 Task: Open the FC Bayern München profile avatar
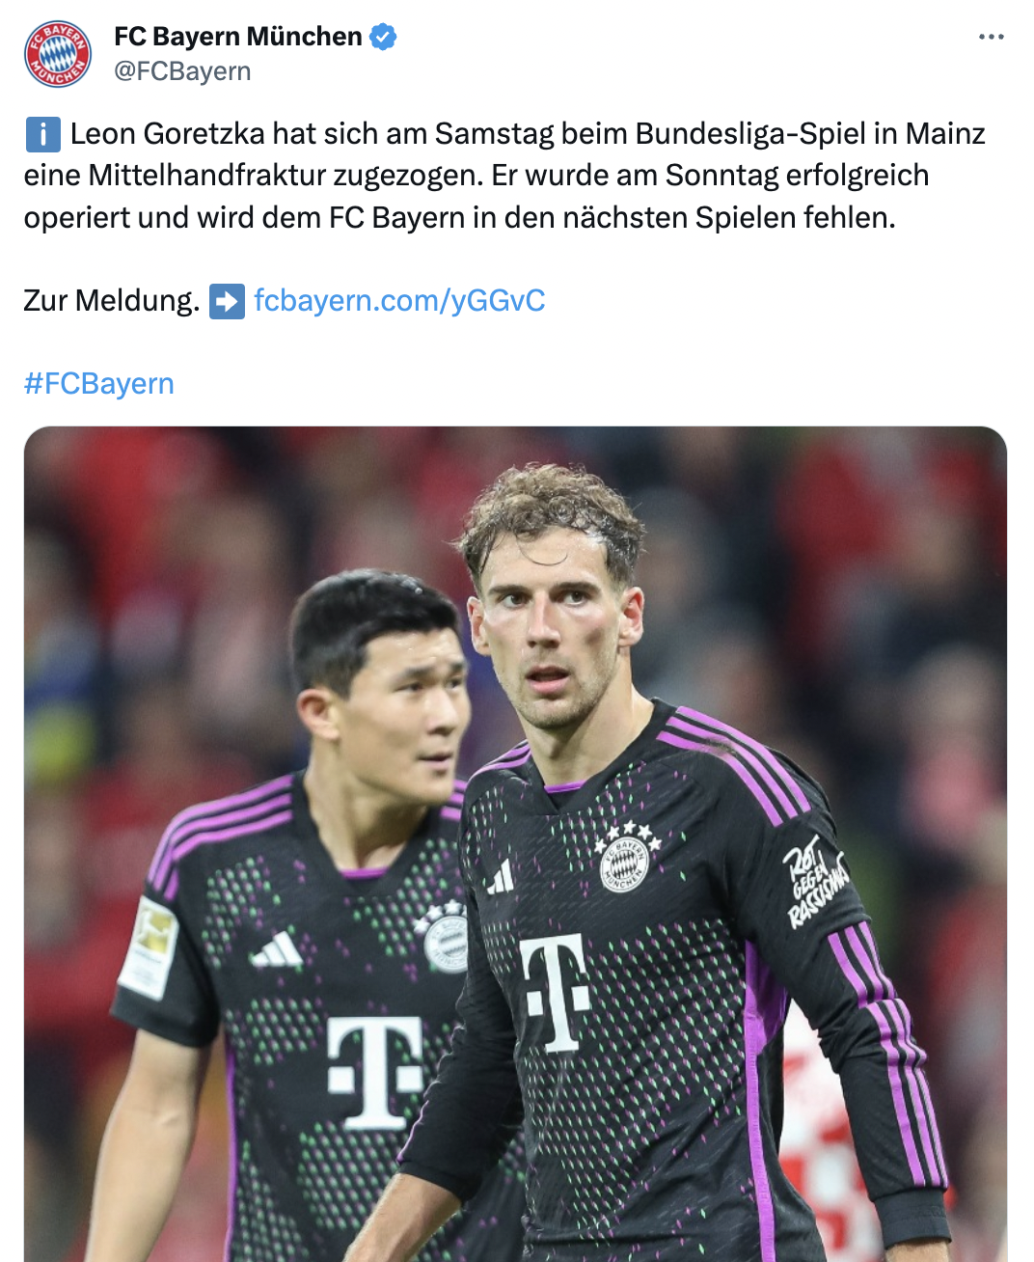pos(58,54)
